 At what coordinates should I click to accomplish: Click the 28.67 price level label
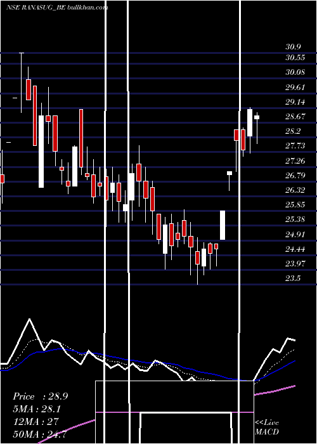click(x=295, y=117)
